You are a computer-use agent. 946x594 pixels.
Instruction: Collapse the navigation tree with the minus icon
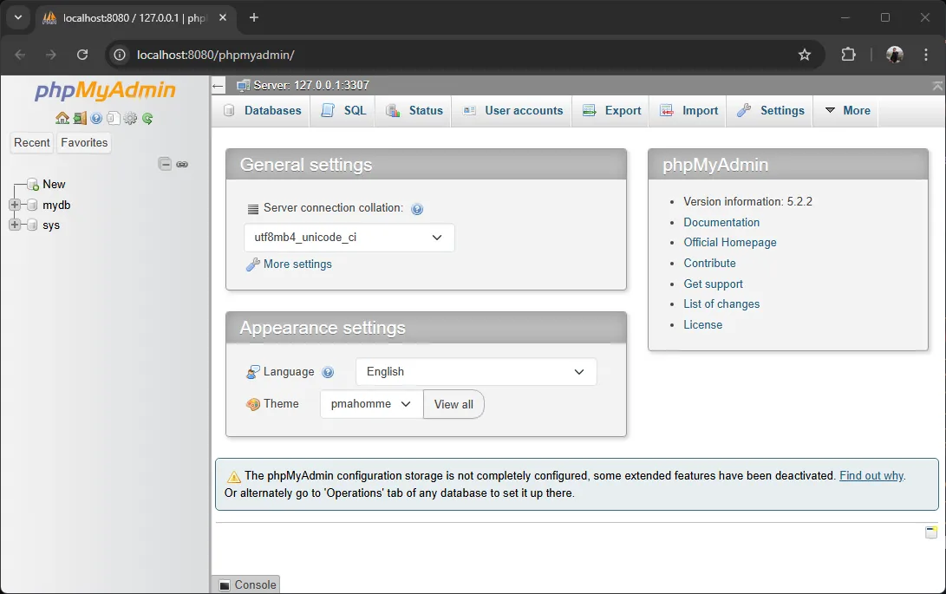pyautogui.click(x=165, y=163)
